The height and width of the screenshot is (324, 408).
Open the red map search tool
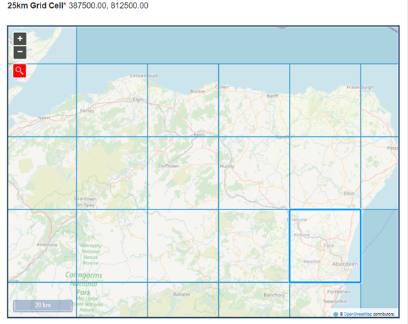click(x=20, y=71)
